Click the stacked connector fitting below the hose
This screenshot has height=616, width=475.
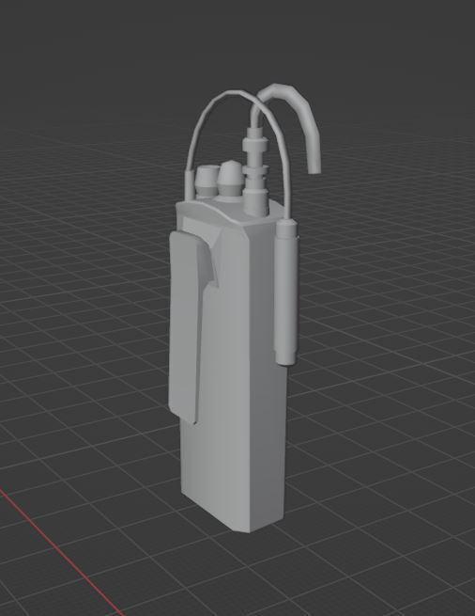[x=255, y=171]
